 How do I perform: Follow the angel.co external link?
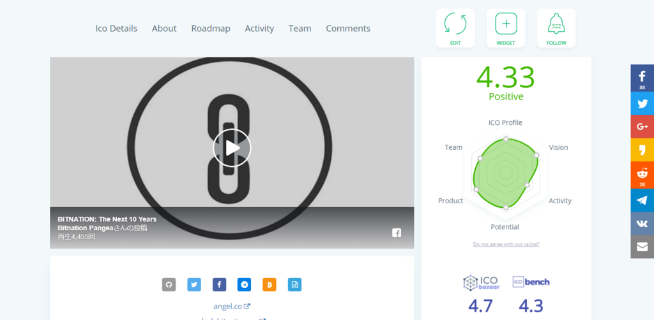[232, 306]
